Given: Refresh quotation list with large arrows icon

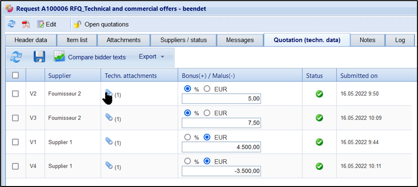Looking at the screenshot, I should pyautogui.click(x=16, y=57).
